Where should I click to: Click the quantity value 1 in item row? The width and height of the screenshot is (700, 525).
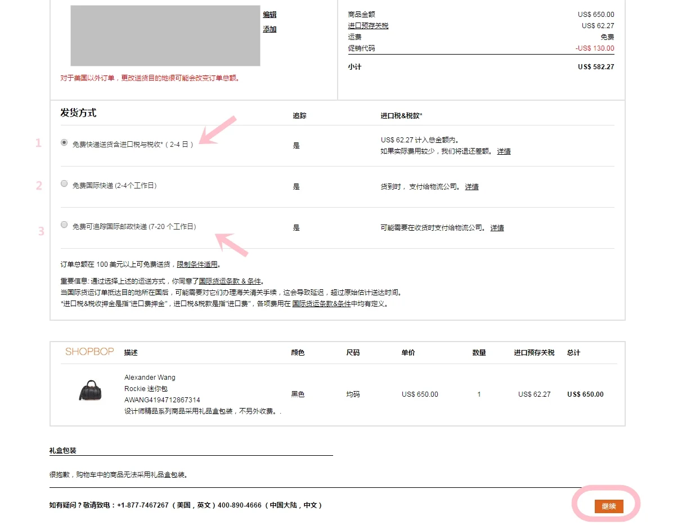pos(479,394)
